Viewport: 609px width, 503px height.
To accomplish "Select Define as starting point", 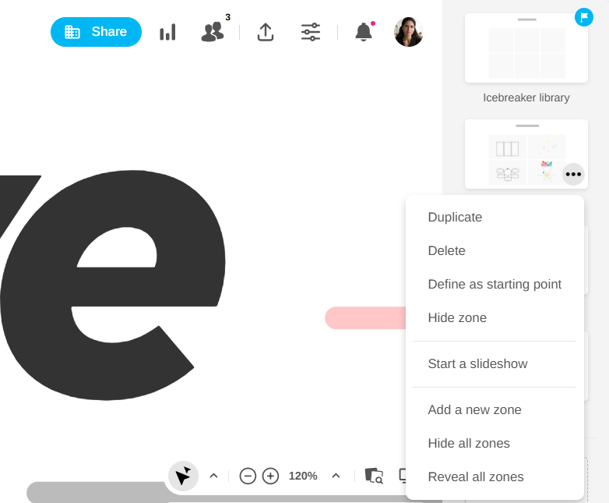I will 495,285.
